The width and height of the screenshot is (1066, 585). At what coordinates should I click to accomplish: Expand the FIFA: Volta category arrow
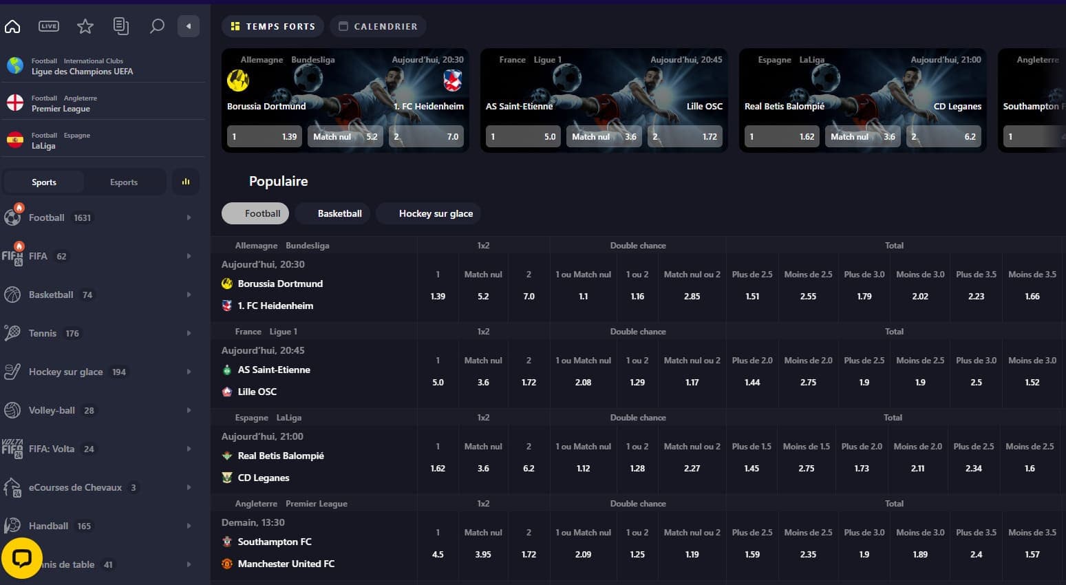(189, 449)
